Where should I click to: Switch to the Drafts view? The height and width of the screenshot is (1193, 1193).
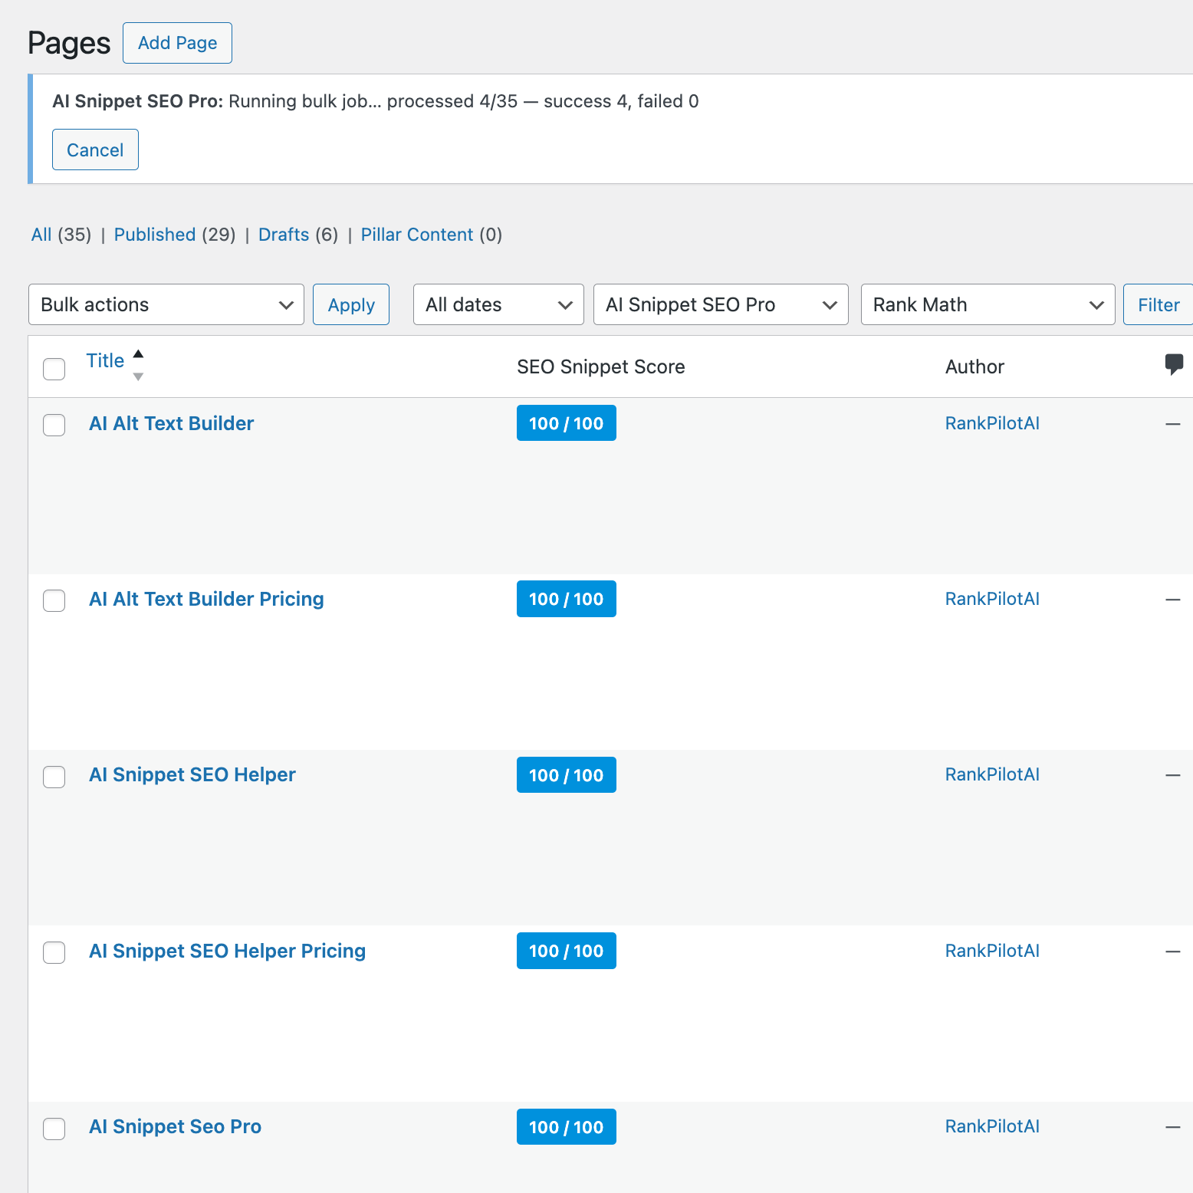click(284, 235)
